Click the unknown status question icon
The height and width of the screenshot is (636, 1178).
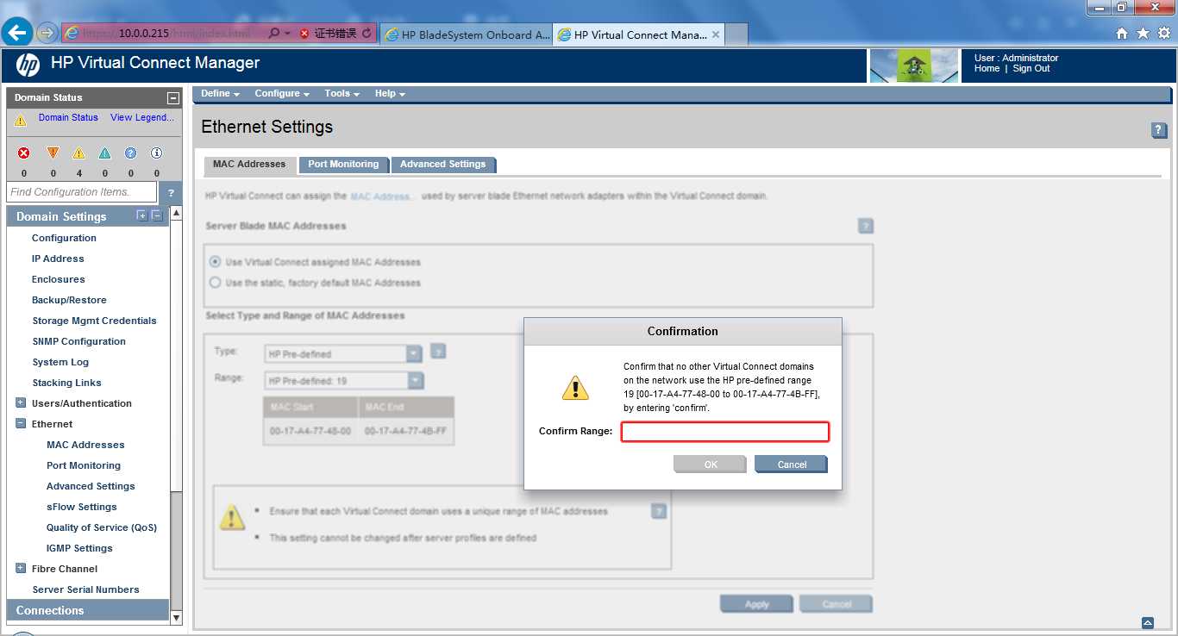coord(130,153)
